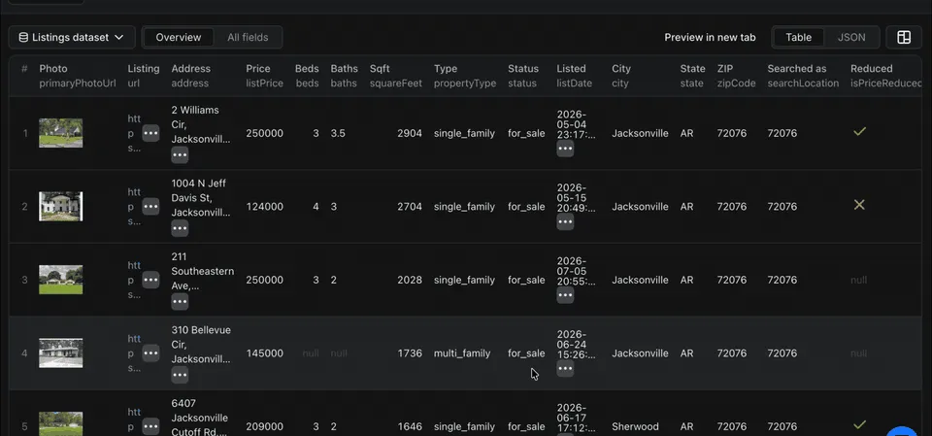This screenshot has height=436, width=932.
Task: Click sqft value 2028
Action: click(x=410, y=280)
